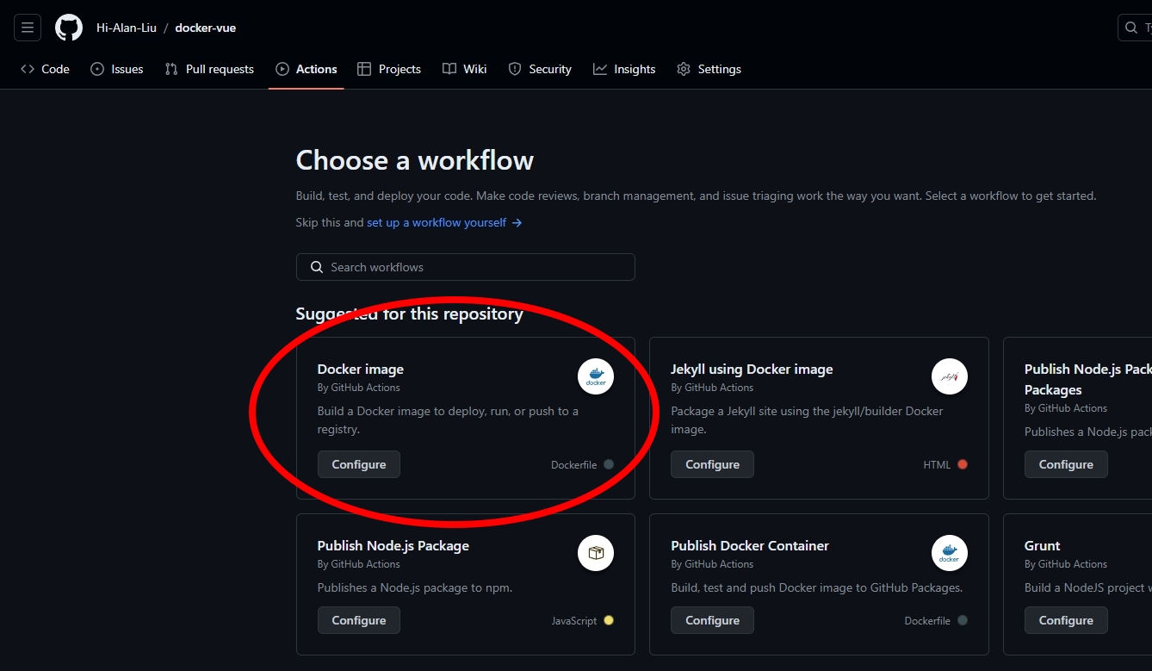
Task: Open the Wiki tab
Action: 465,69
